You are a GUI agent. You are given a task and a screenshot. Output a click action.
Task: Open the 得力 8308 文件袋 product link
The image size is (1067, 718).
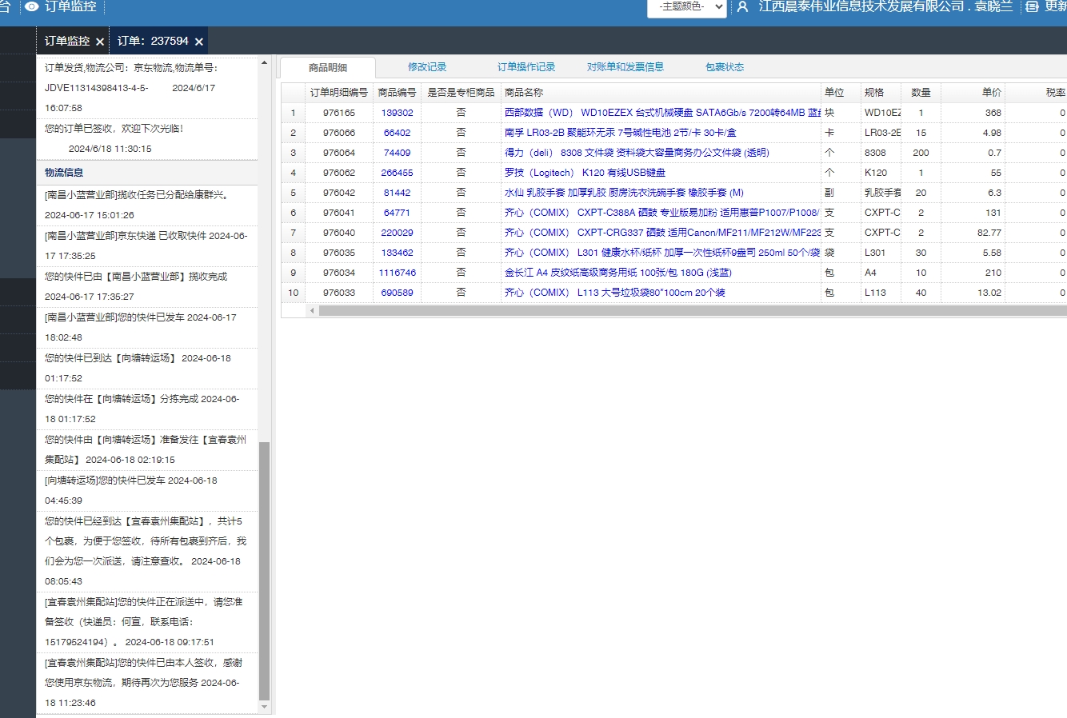(637, 153)
